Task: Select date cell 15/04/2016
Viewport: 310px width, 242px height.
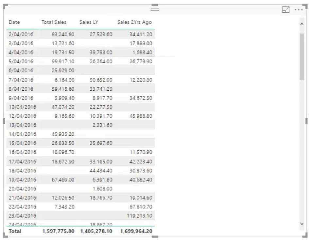Action: (22, 144)
